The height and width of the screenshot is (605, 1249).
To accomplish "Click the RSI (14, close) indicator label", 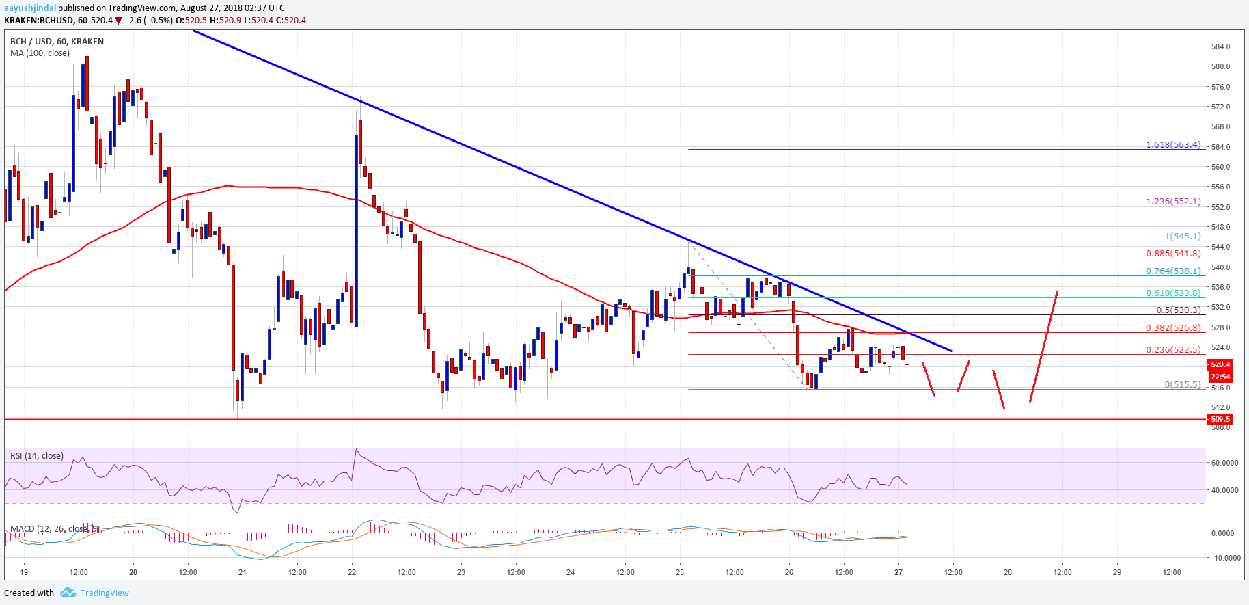I will [x=37, y=456].
